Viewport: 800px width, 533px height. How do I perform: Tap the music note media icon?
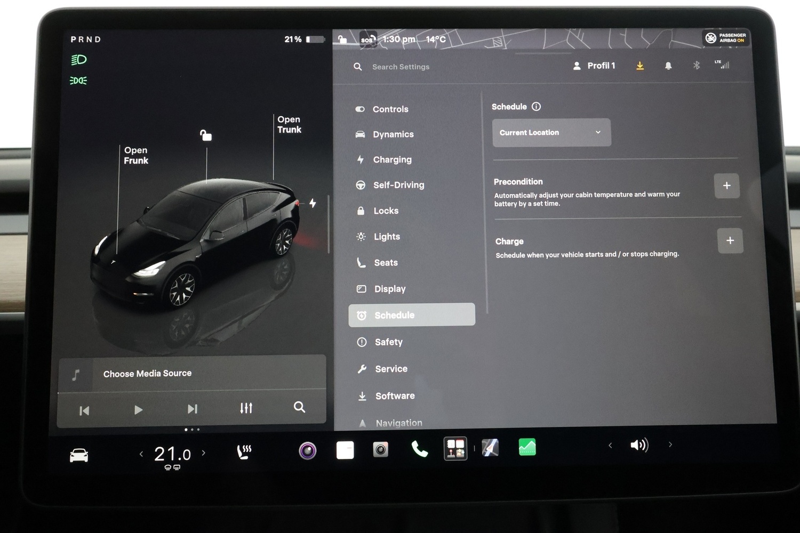(76, 375)
